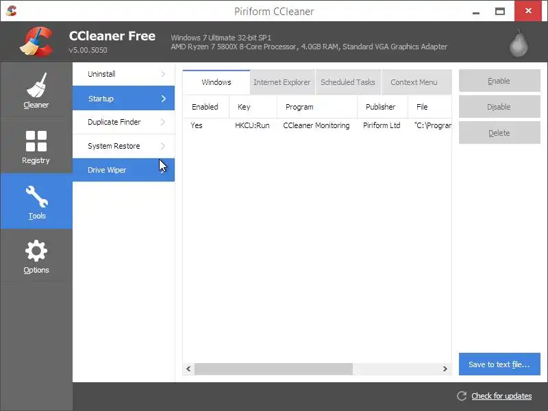Click the Disable button
The height and width of the screenshot is (411, 548).
coord(499,107)
